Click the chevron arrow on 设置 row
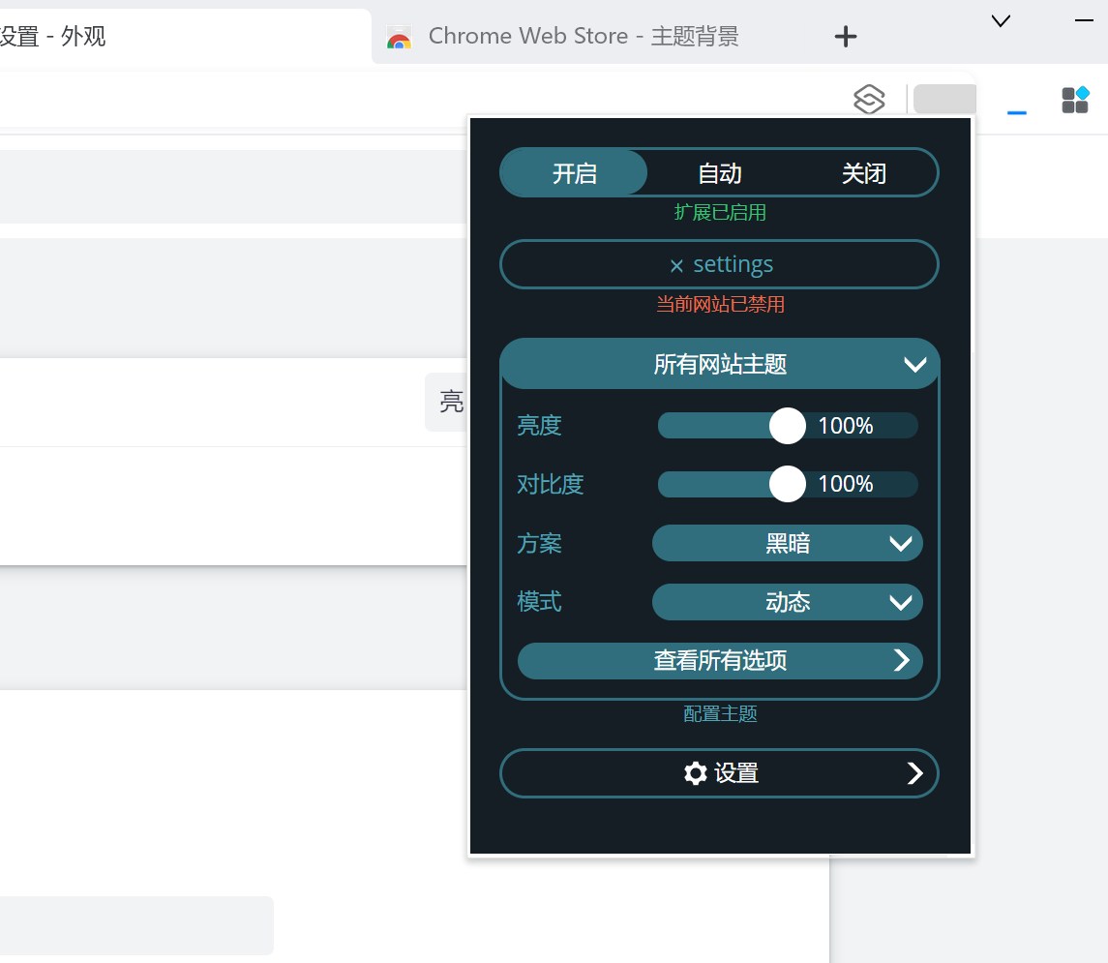The image size is (1108, 963). [x=914, y=773]
